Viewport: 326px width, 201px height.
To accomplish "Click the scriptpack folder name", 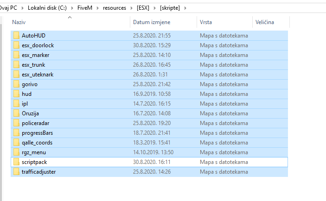I will 34,162.
